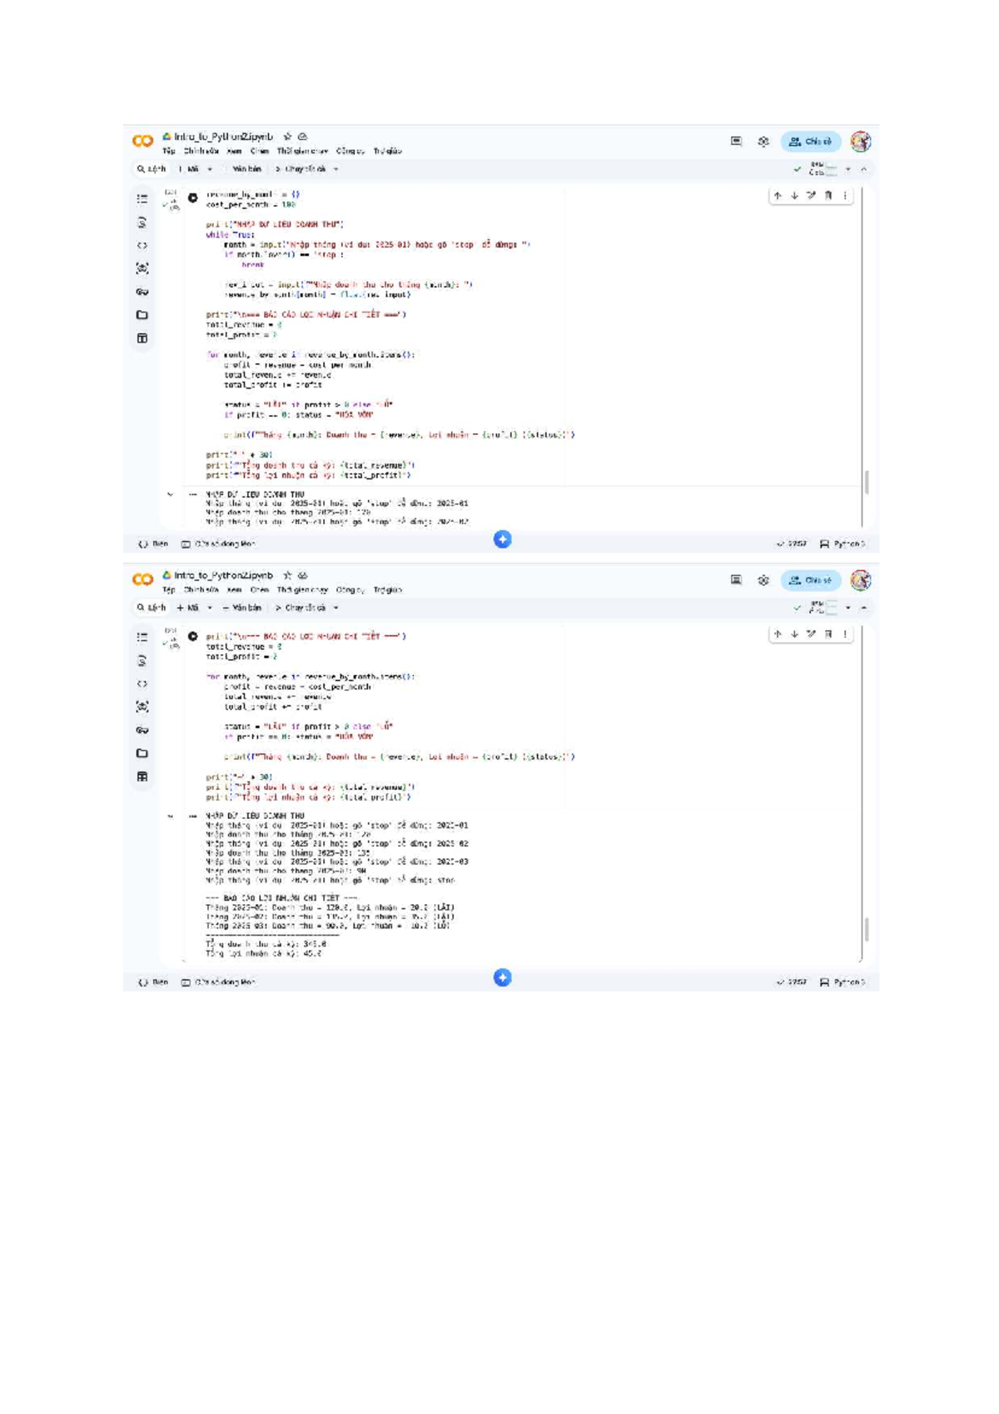Collapse output of cell in lower Colab window
Image resolution: width=999 pixels, height=1414 pixels.
171,817
